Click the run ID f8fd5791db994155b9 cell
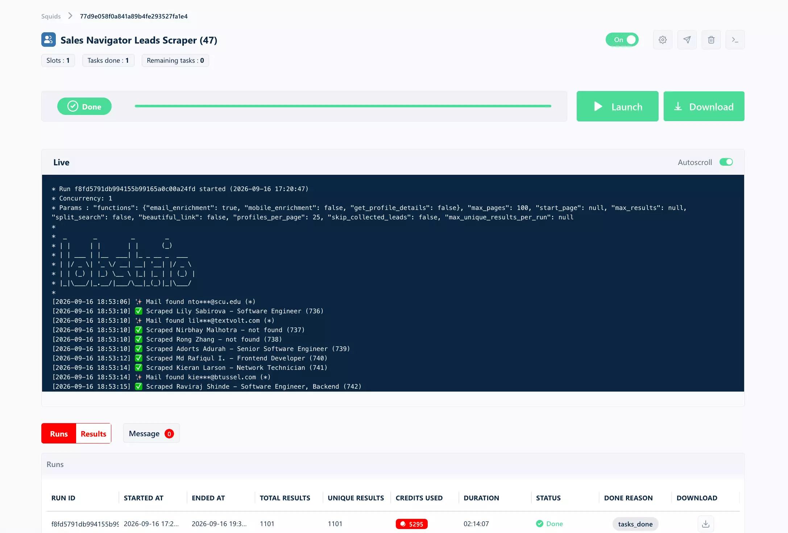This screenshot has width=788, height=533. coord(85,524)
